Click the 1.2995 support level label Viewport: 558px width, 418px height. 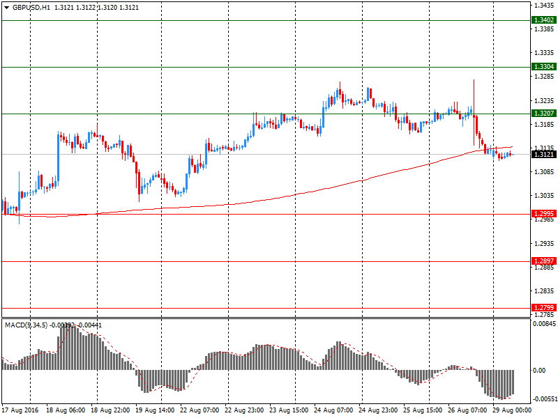point(544,214)
